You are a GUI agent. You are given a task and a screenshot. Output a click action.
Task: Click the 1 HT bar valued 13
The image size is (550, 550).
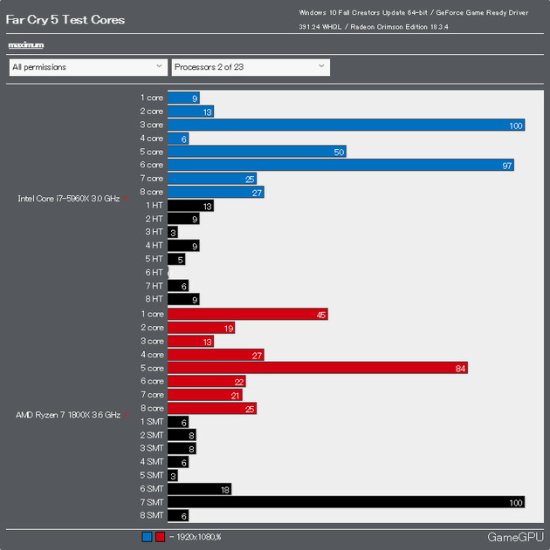click(190, 206)
